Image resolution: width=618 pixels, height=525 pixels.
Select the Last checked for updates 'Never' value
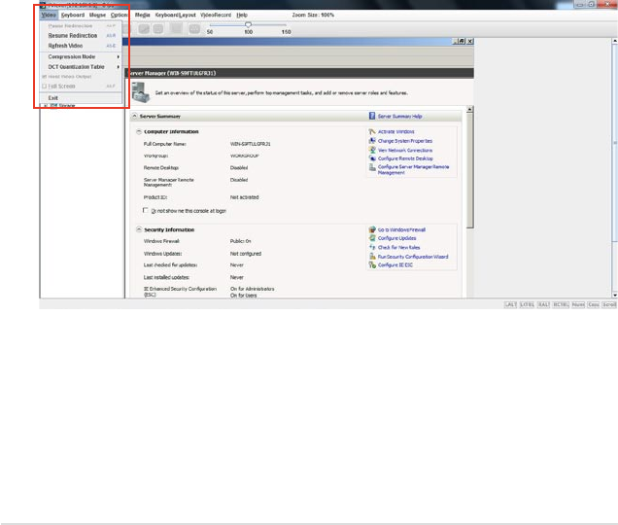237,265
